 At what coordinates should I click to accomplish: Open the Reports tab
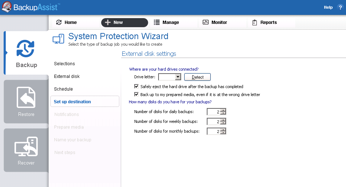point(271,22)
